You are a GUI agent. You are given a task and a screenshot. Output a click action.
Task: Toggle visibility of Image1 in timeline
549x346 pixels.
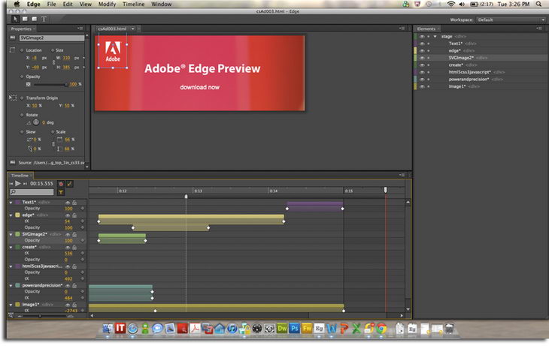coord(68,305)
